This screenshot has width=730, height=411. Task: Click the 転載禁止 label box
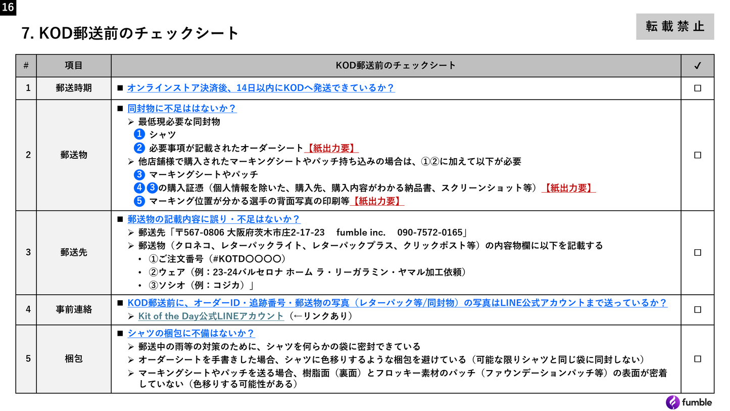tap(675, 27)
